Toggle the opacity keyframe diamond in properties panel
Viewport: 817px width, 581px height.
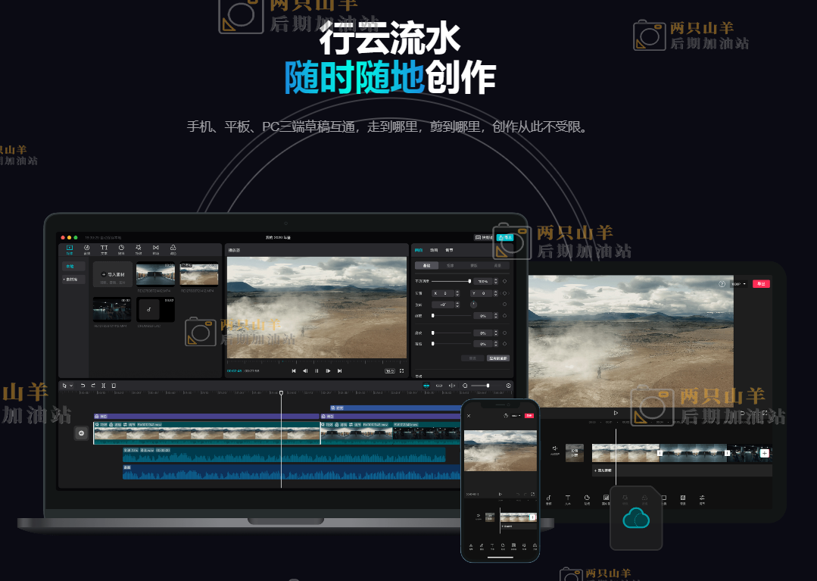point(504,281)
